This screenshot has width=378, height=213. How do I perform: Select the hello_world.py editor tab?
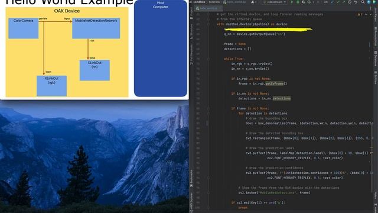pos(208,8)
